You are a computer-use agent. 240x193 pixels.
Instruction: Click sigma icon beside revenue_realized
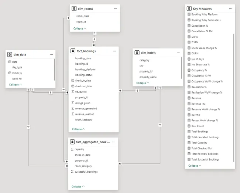click(x=73, y=114)
